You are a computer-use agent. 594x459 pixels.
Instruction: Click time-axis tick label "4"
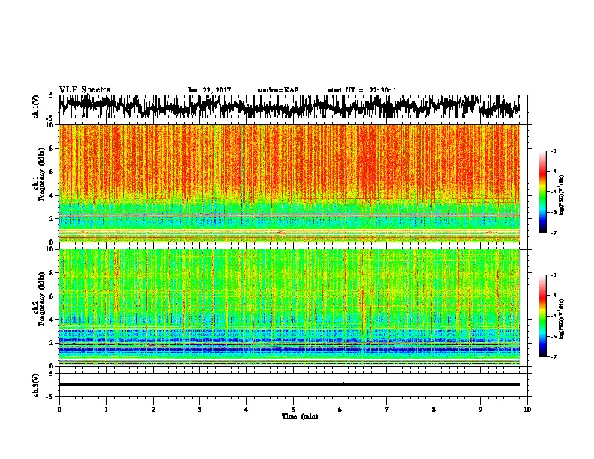click(x=247, y=409)
